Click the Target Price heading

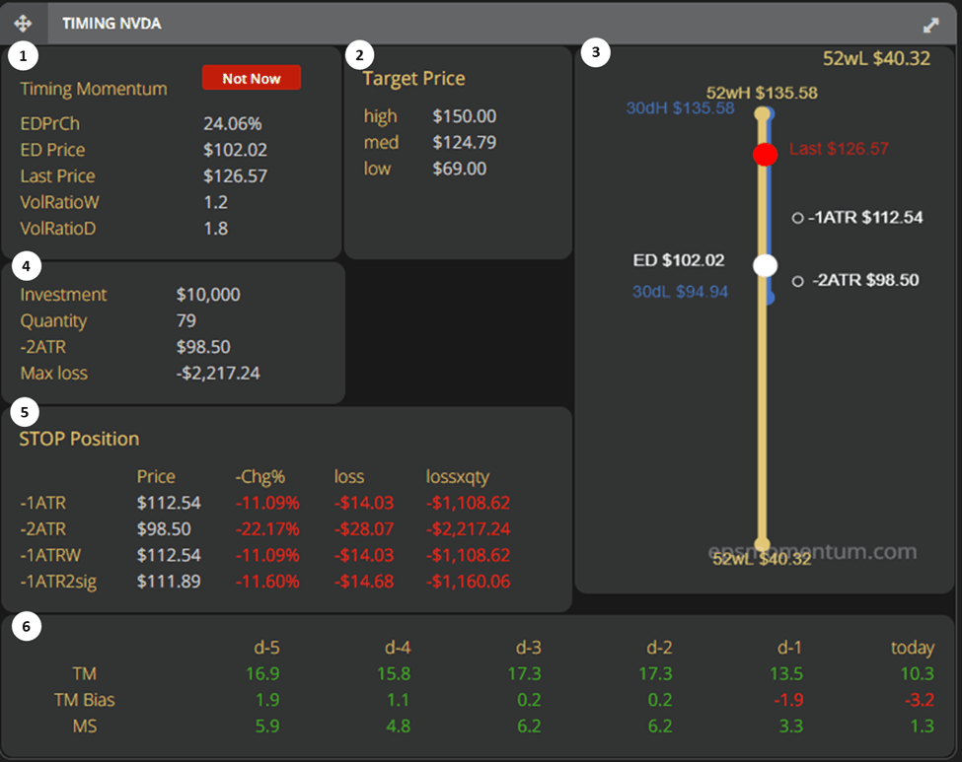413,79
